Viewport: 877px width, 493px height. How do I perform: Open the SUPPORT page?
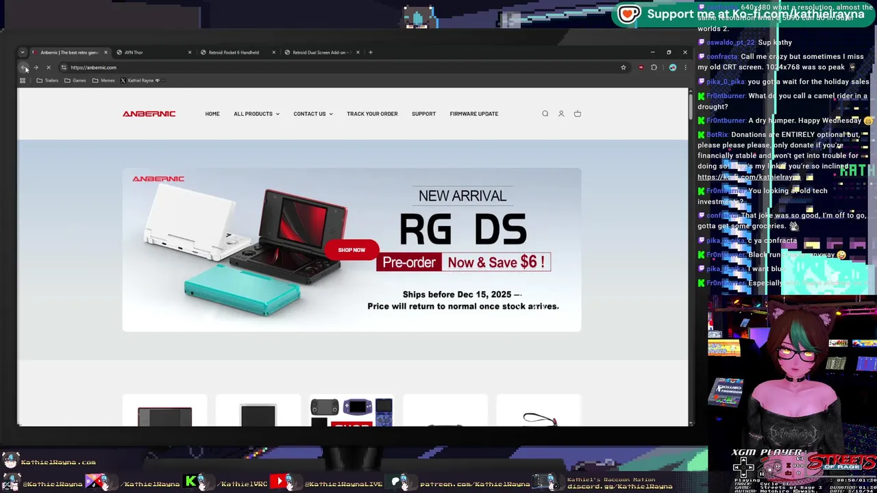423,114
